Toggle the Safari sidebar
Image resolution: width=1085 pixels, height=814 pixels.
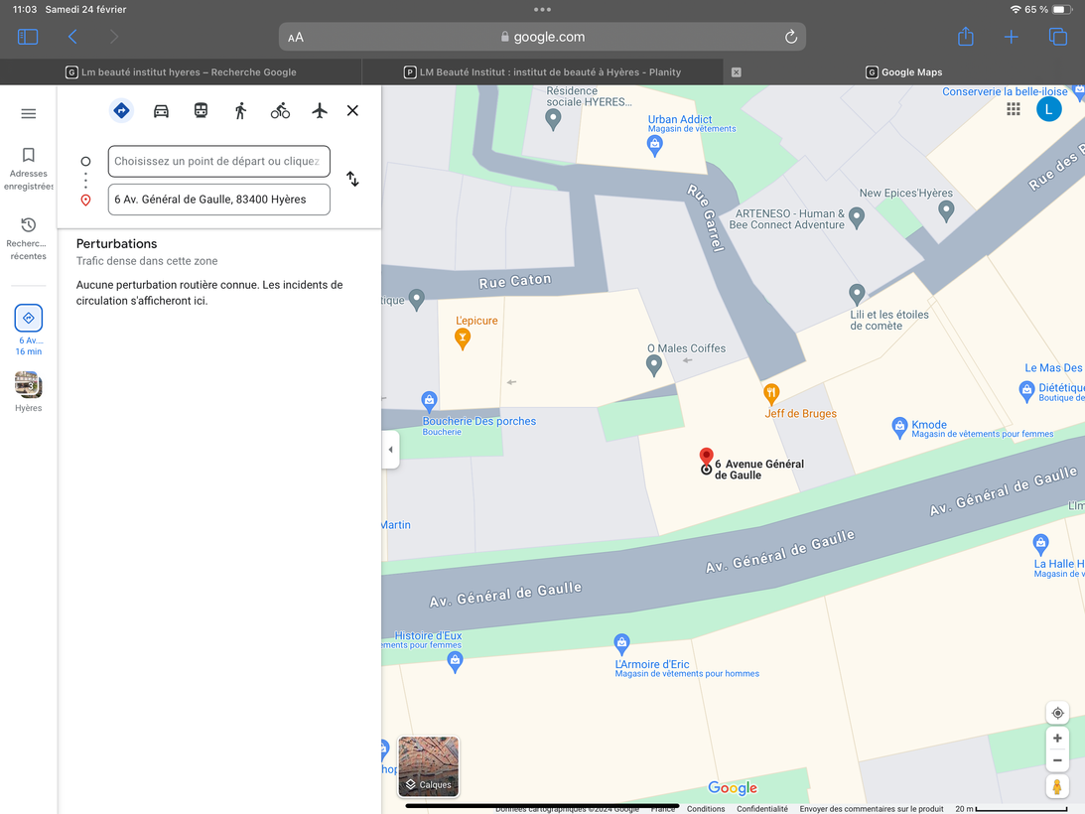[x=28, y=37]
